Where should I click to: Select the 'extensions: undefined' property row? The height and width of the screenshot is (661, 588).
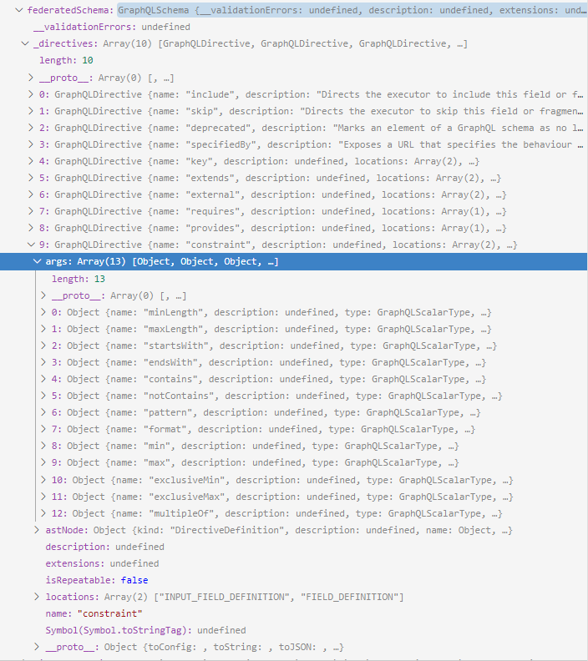coord(294,563)
